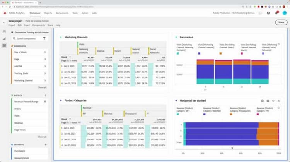The image size is (290, 162).
Task: Toggle Internal series swatch in Bar stacked legend
Action: [x=199, y=53]
